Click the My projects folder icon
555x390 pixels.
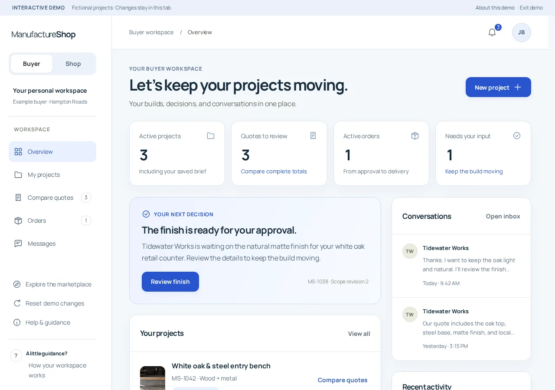coord(18,175)
